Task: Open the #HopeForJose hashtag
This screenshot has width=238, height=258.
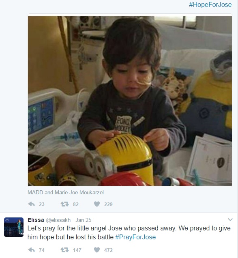Action: (x=210, y=4)
